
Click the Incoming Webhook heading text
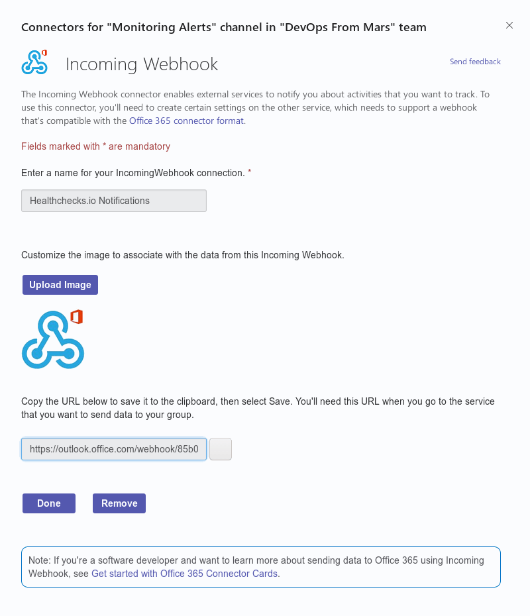(x=142, y=64)
